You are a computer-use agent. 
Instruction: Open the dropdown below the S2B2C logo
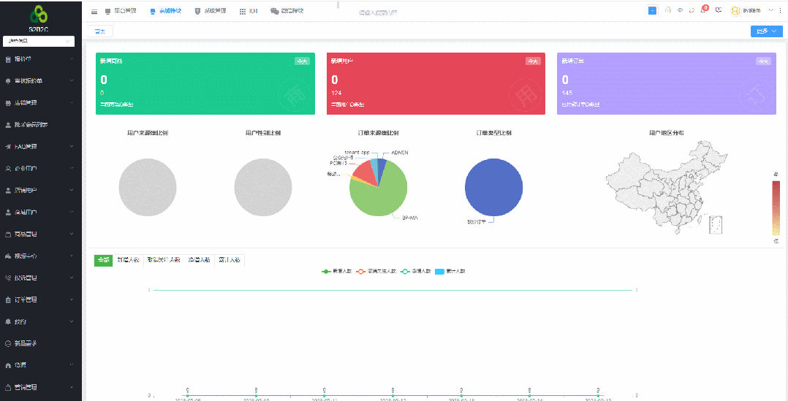pyautogui.click(x=39, y=41)
